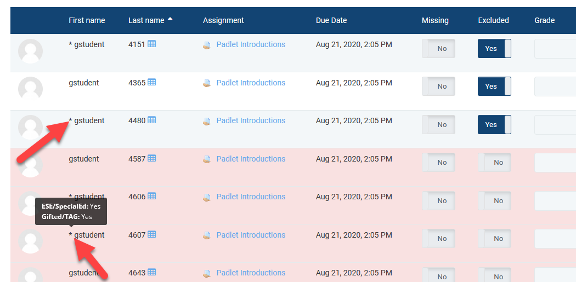This screenshot has height=282, width=576.
Task: Click the table icon next to 4365
Action: point(152,83)
